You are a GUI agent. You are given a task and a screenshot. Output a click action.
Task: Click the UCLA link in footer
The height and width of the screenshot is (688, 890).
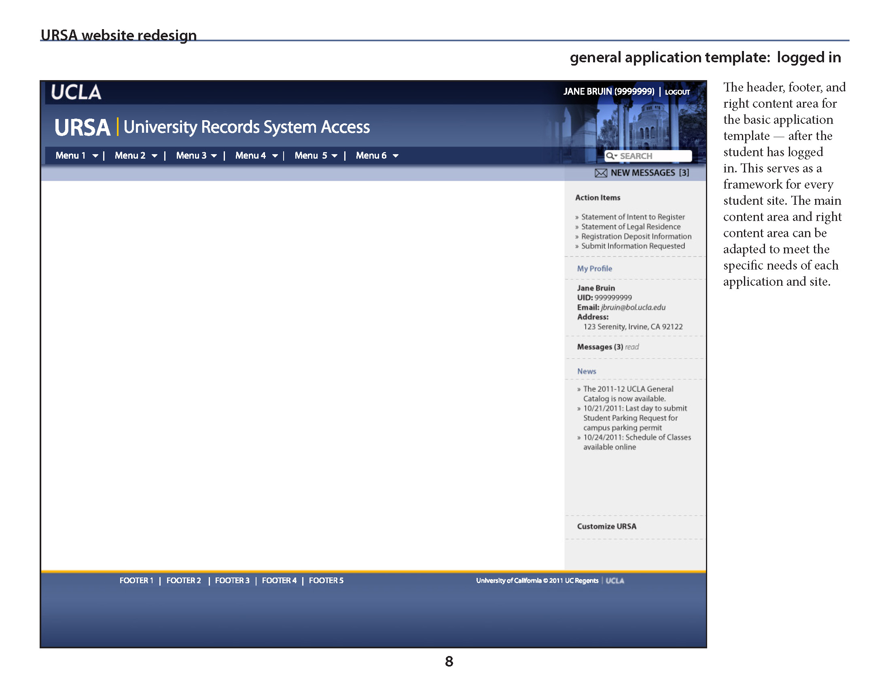click(x=615, y=581)
